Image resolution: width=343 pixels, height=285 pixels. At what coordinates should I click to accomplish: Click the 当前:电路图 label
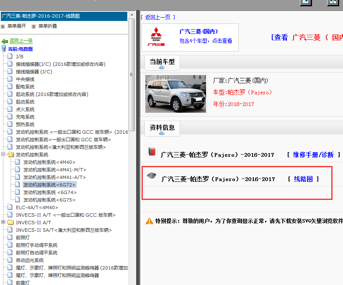20,49
